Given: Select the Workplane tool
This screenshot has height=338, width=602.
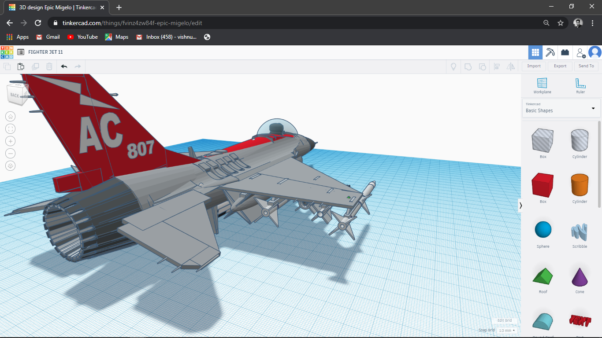Looking at the screenshot, I should (x=542, y=84).
